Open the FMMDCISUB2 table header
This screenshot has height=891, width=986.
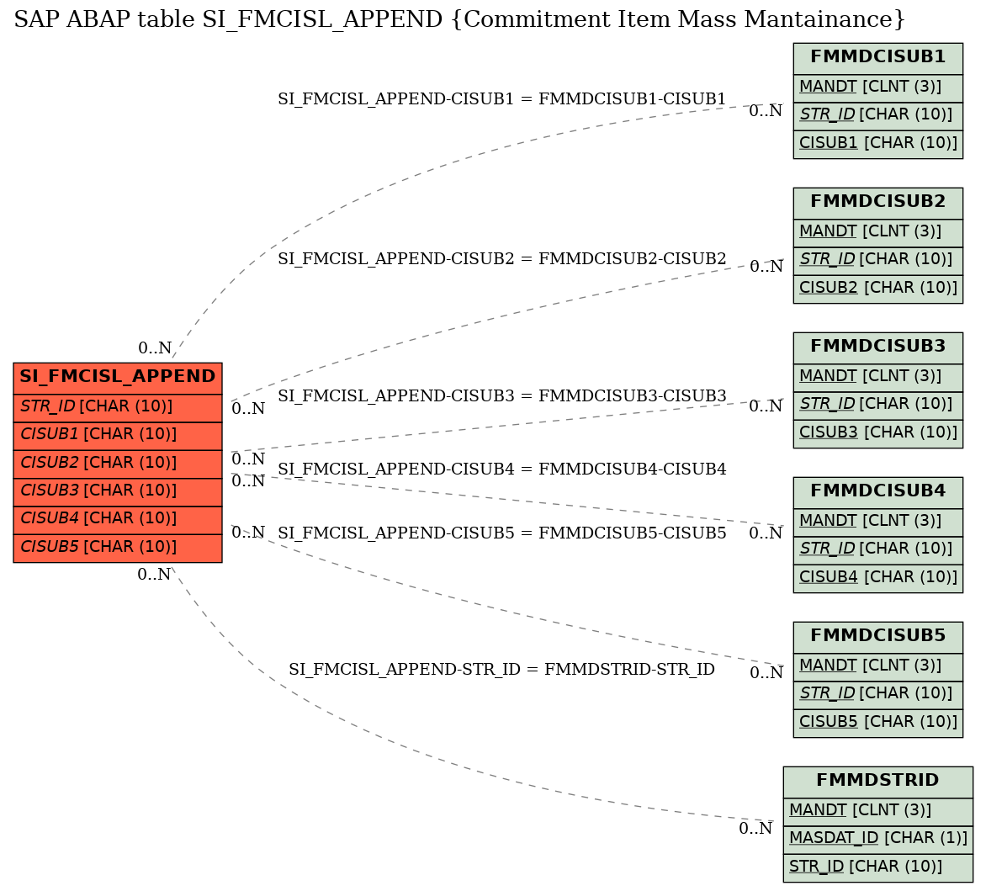click(877, 204)
